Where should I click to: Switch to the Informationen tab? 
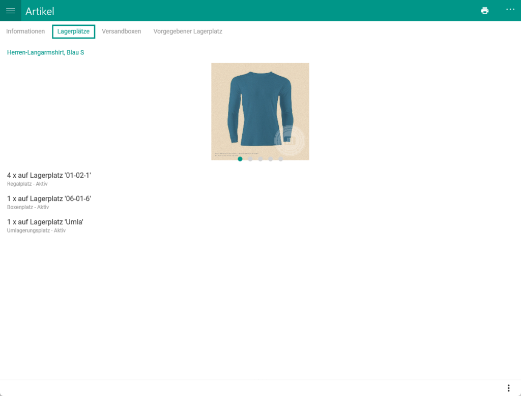click(25, 31)
